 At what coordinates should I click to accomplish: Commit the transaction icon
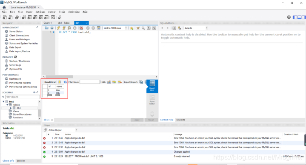click(88, 28)
